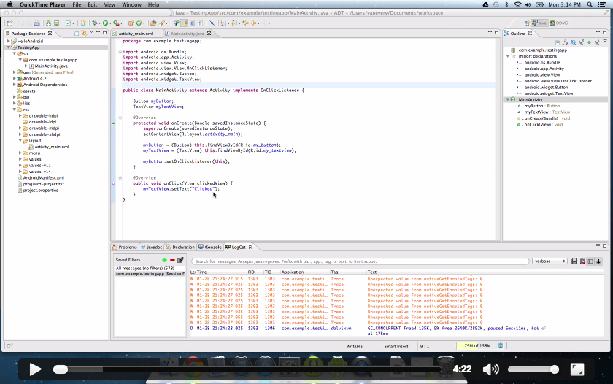Select onClick(View) method in Outline
Image resolution: width=613 pixels, height=384 pixels.
click(540, 125)
